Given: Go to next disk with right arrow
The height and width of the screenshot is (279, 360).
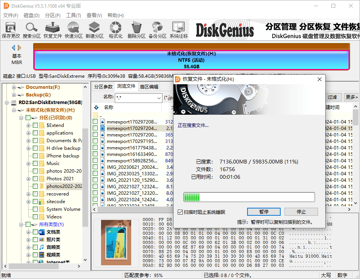Looking at the screenshot, I should [x=19, y=48].
